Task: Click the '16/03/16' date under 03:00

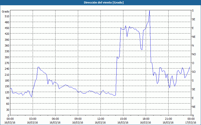Action: pos(32,122)
